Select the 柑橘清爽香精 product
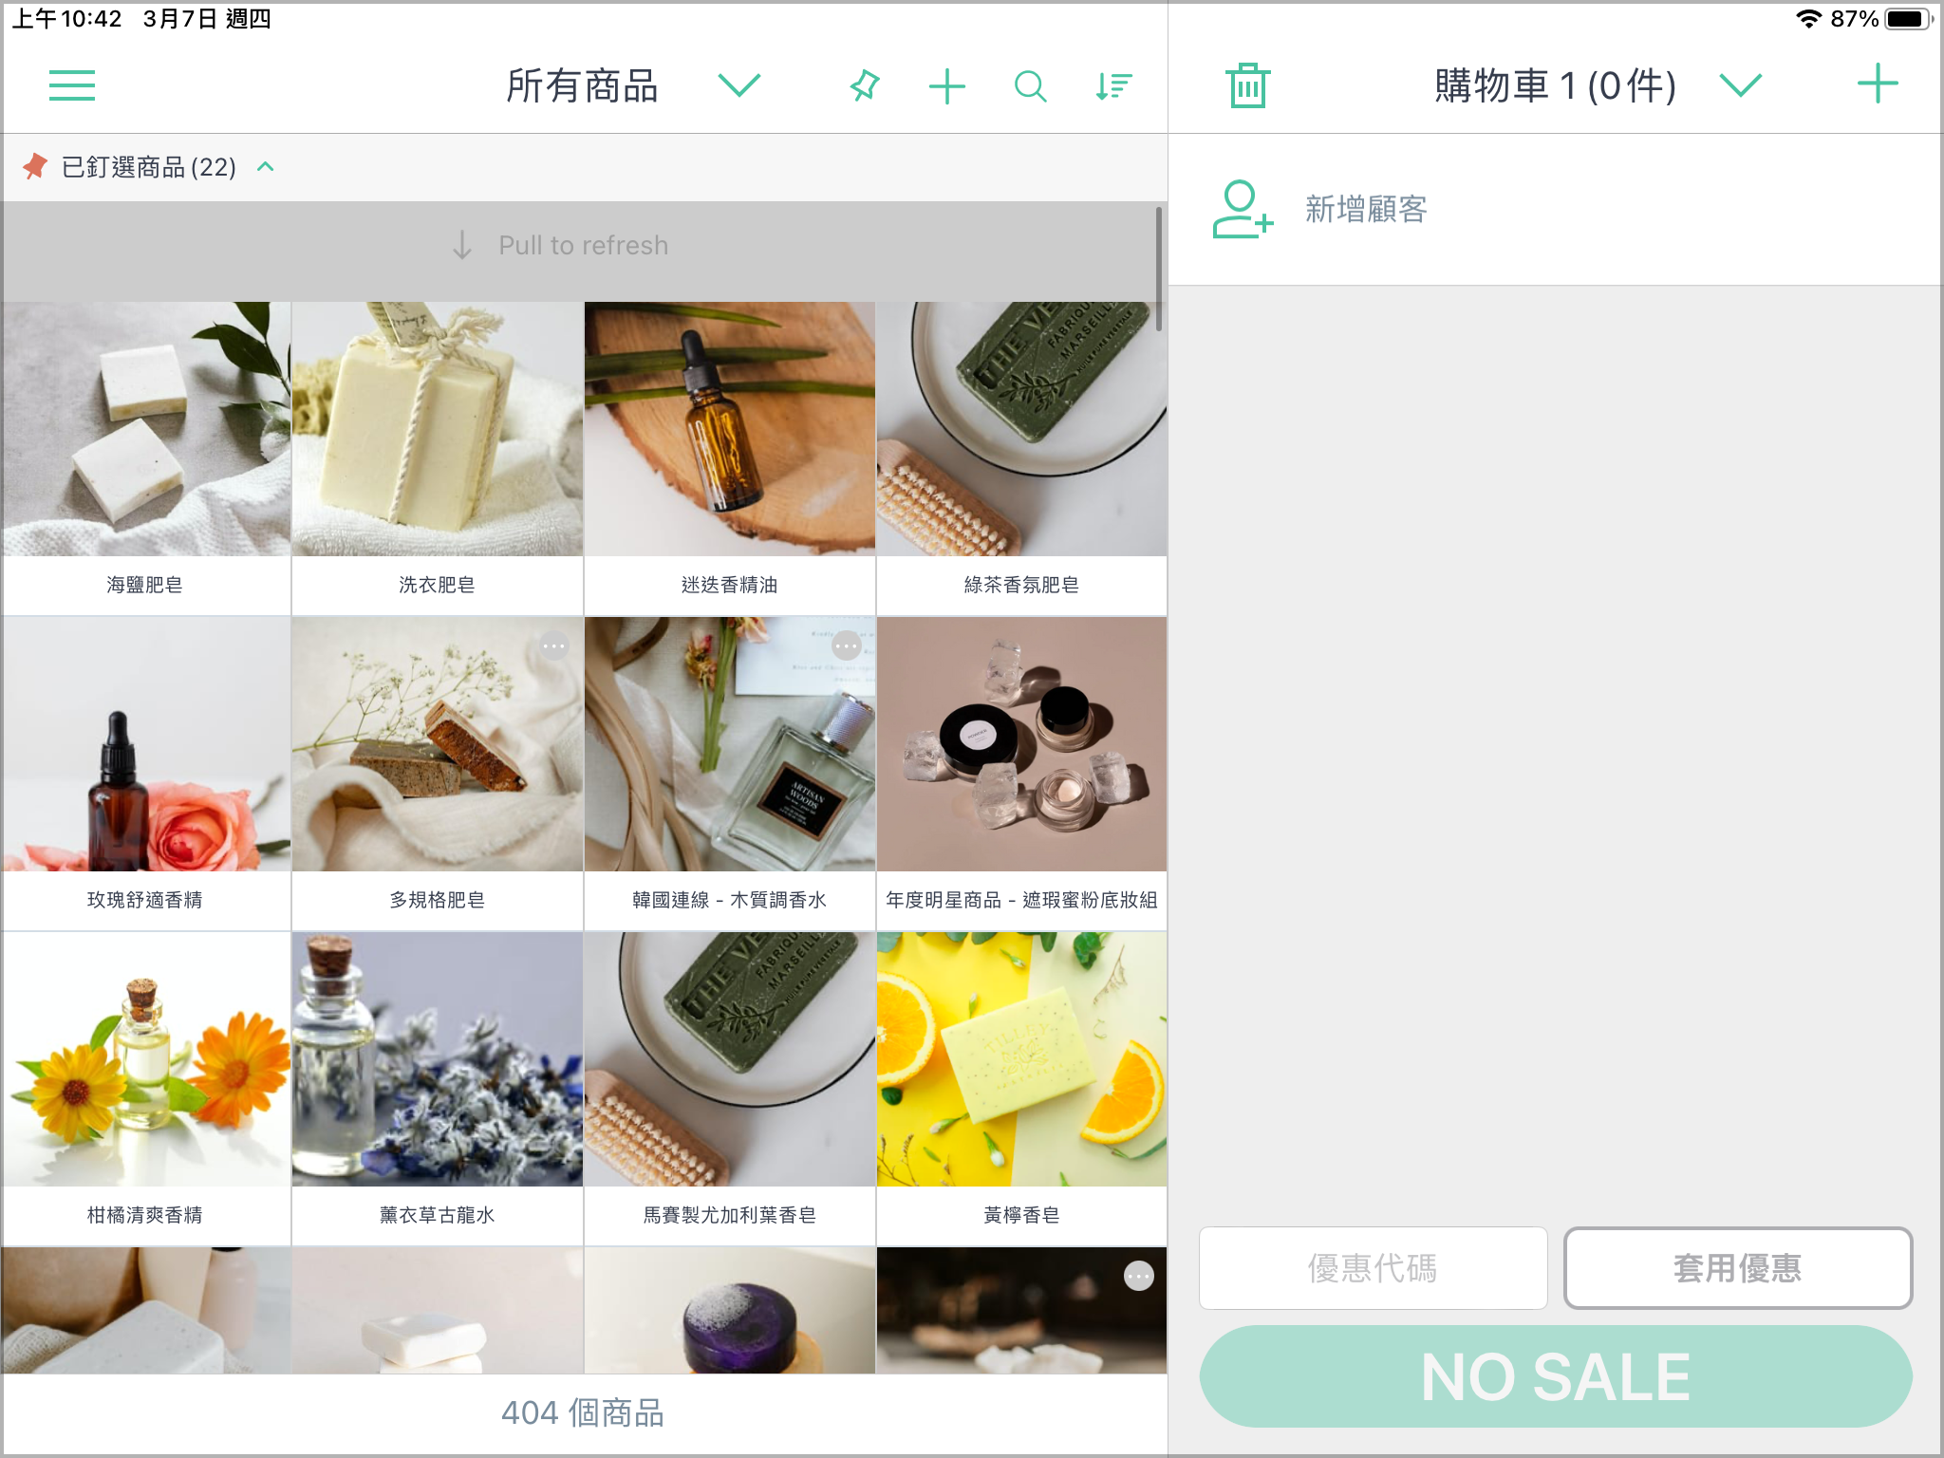This screenshot has width=1944, height=1458. click(x=145, y=1089)
